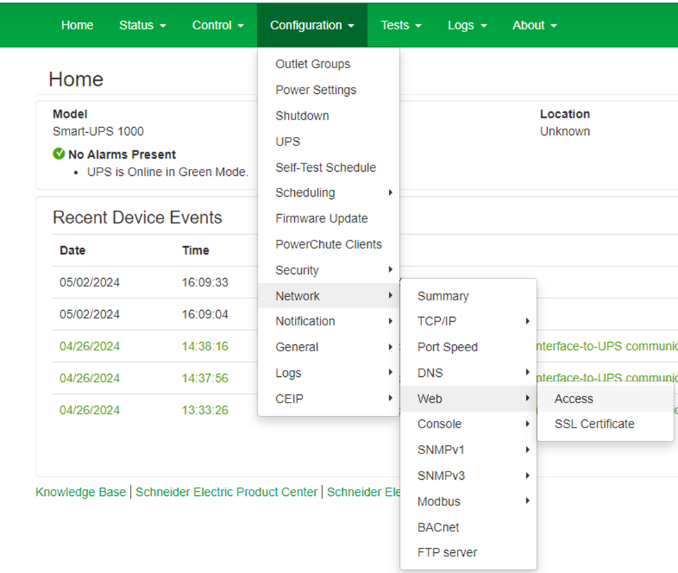Viewport: 678px width, 573px height.
Task: Select Port Speed in Network submenu
Action: coord(468,347)
